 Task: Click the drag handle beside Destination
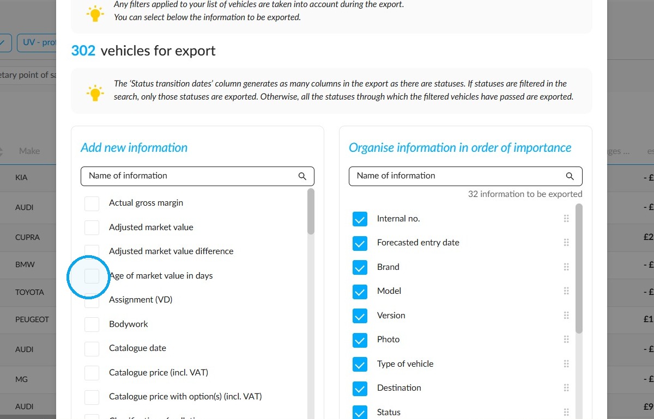566,388
